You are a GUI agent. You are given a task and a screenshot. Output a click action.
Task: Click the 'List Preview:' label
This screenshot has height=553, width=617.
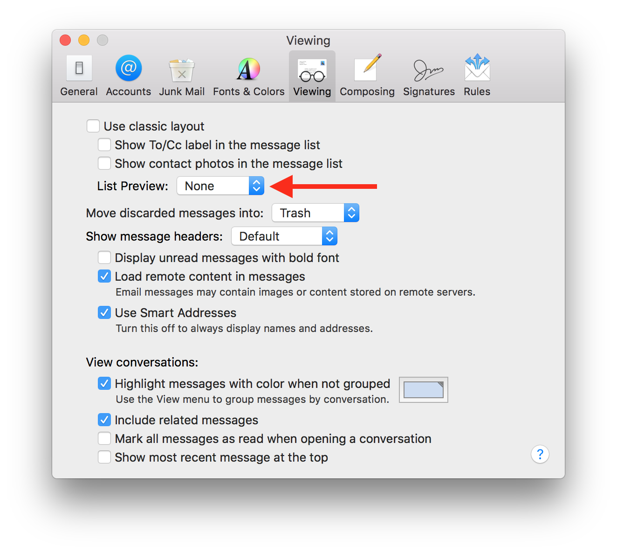133,186
